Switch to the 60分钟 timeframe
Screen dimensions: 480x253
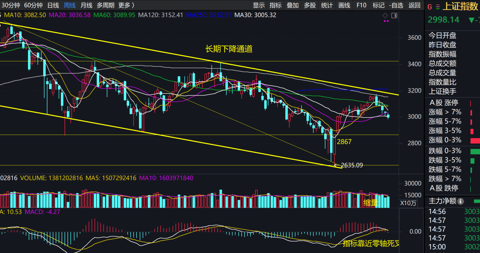pos(33,5)
